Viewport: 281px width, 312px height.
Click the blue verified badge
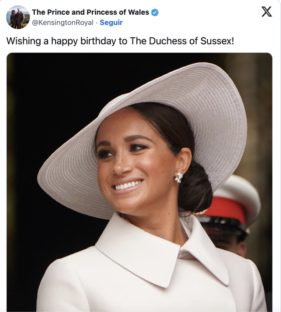click(x=155, y=12)
